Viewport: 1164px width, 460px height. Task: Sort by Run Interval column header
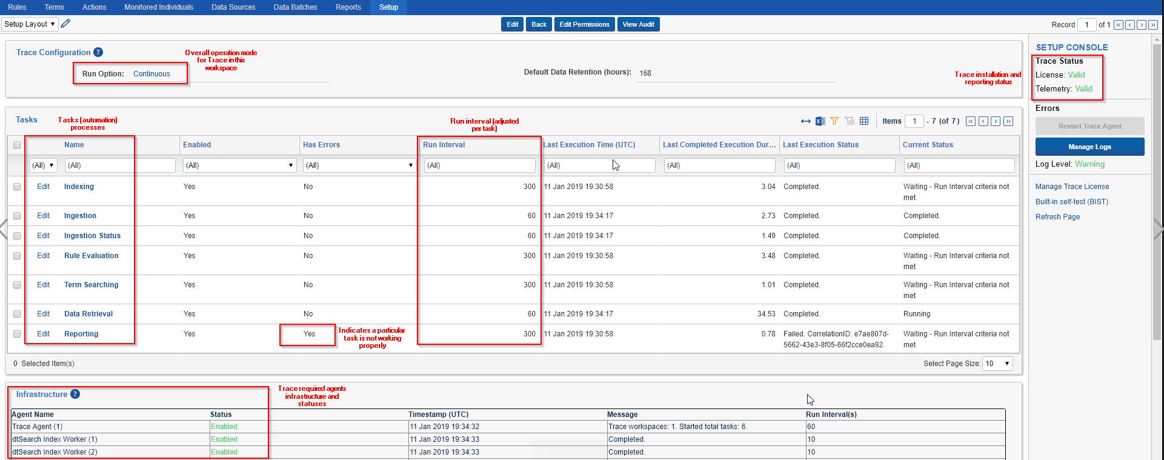[x=444, y=145]
